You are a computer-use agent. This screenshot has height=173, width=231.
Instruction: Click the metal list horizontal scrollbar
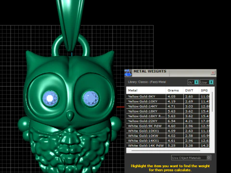(166, 150)
